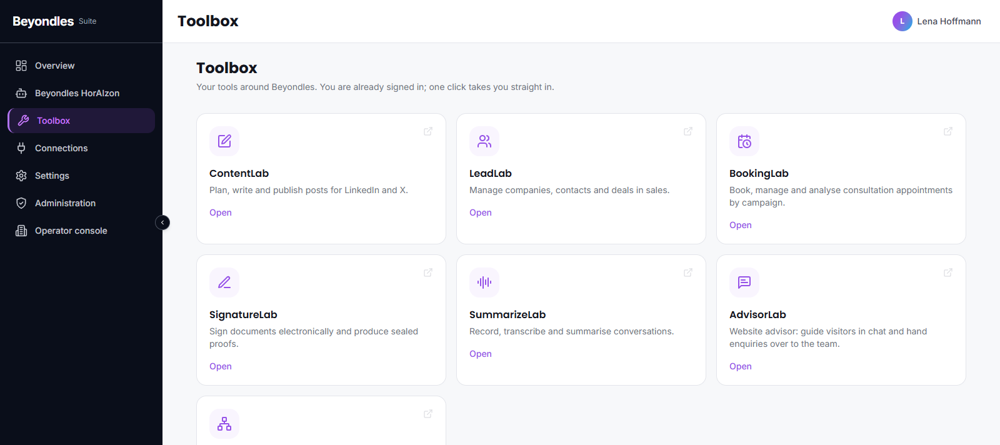The image size is (1000, 445).
Task: Click the LeadLab card title
Action: click(x=491, y=174)
